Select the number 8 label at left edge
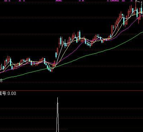 coord(1,81)
